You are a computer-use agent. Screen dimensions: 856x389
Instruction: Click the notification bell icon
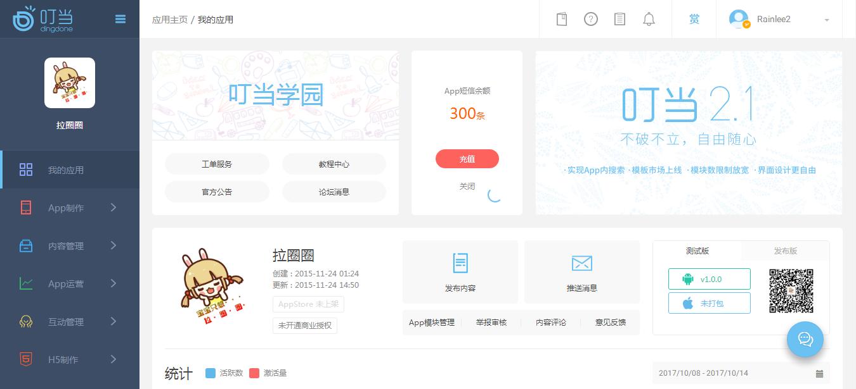click(649, 19)
